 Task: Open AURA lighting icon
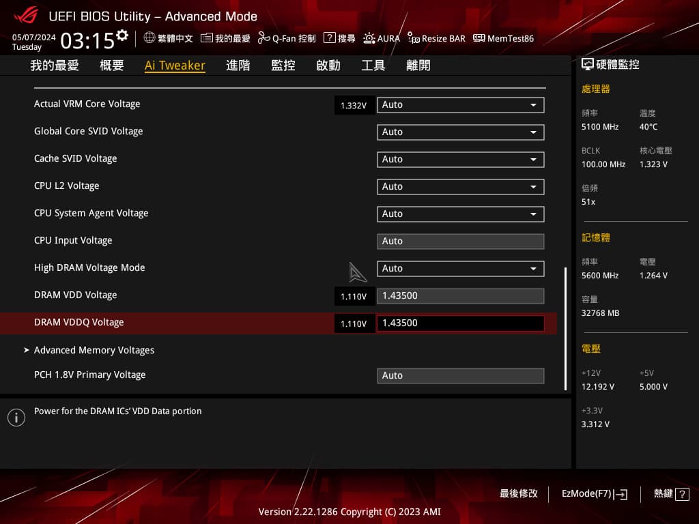pyautogui.click(x=369, y=38)
